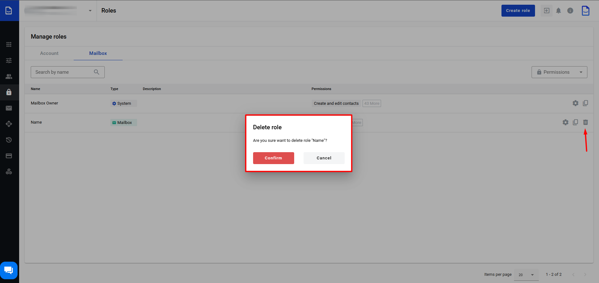Open the live chat widget
599x283 pixels.
pos(9,270)
